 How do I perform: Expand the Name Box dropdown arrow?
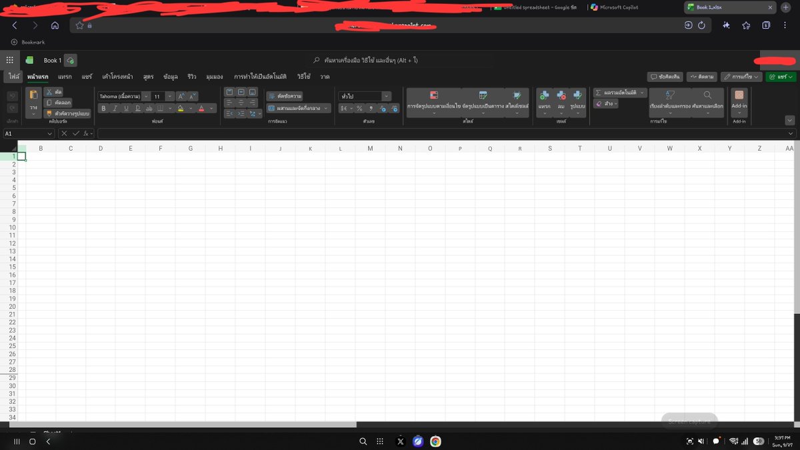click(x=49, y=134)
